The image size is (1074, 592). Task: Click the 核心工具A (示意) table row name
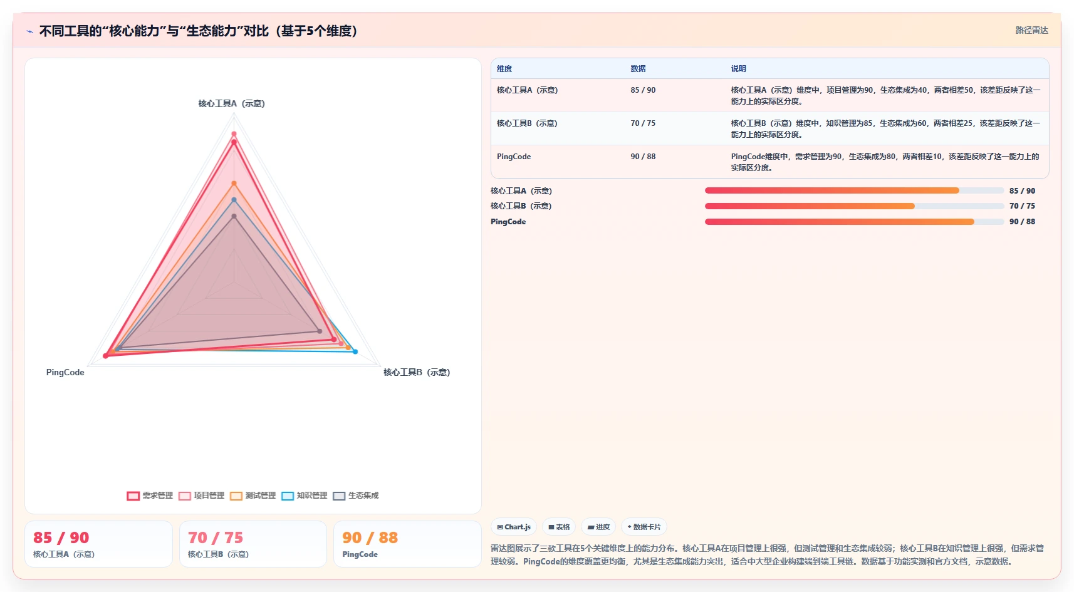click(x=527, y=90)
